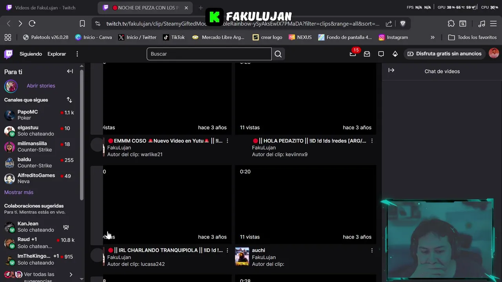Reload the browser page
The width and height of the screenshot is (502, 282).
[x=32, y=23]
